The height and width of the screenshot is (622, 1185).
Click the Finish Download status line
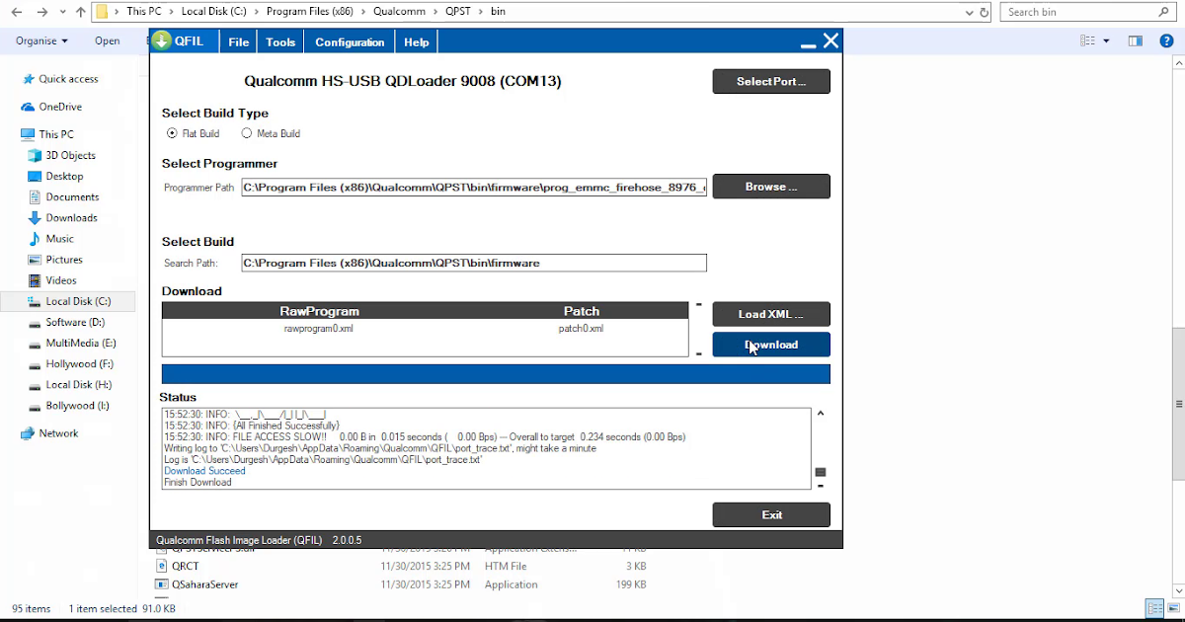tap(197, 482)
